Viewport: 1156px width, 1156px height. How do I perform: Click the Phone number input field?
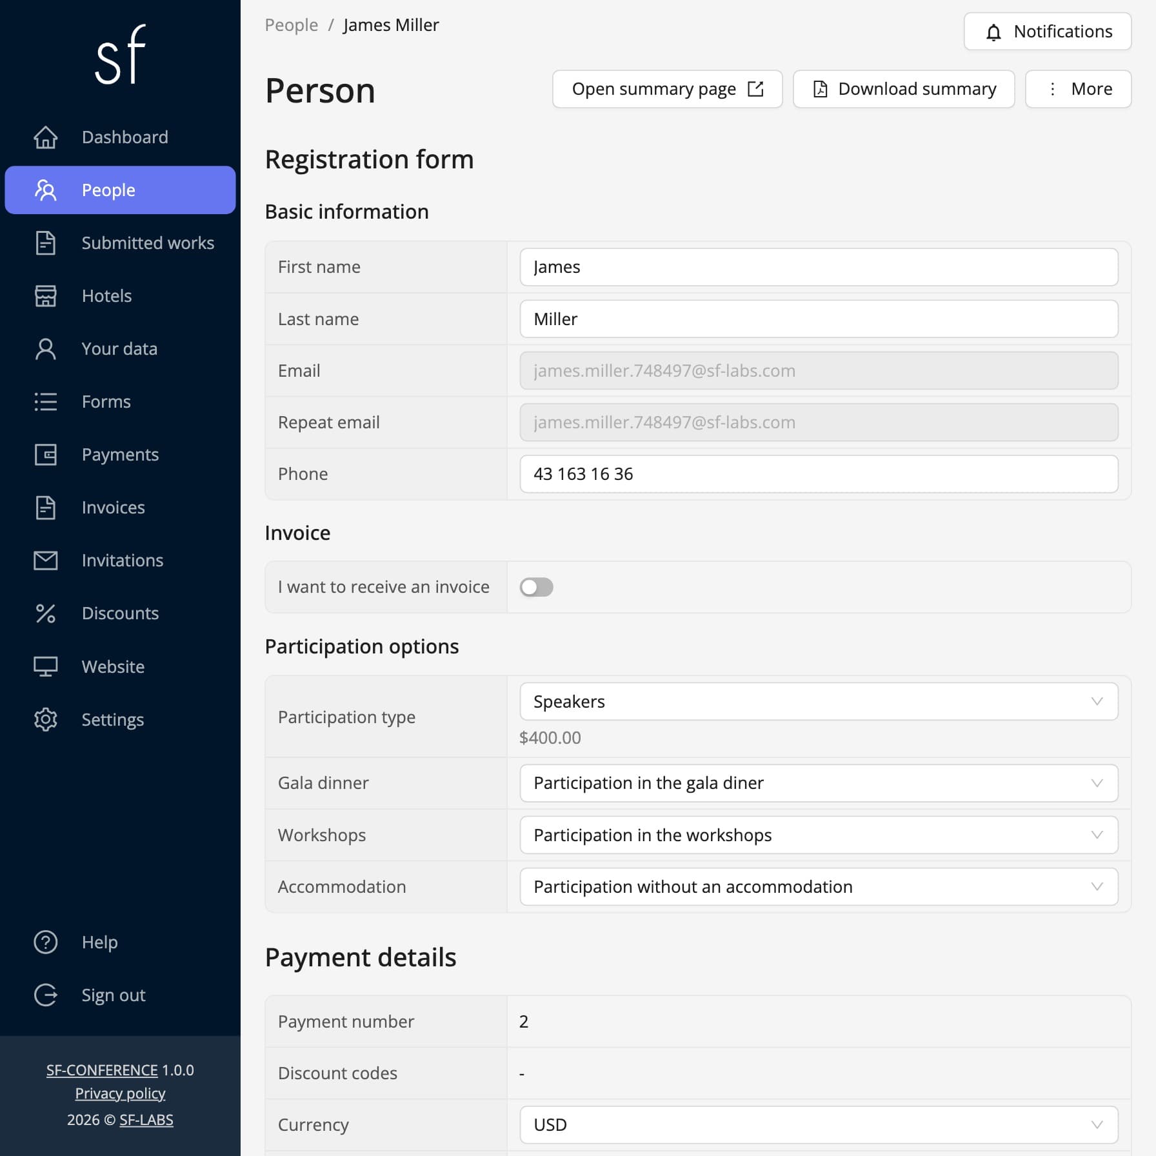(819, 474)
